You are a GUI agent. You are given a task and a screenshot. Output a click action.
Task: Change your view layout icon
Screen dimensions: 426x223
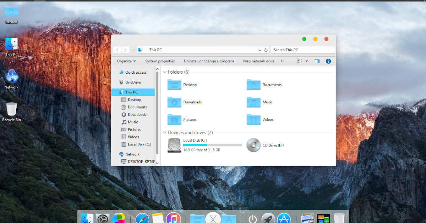click(300, 61)
